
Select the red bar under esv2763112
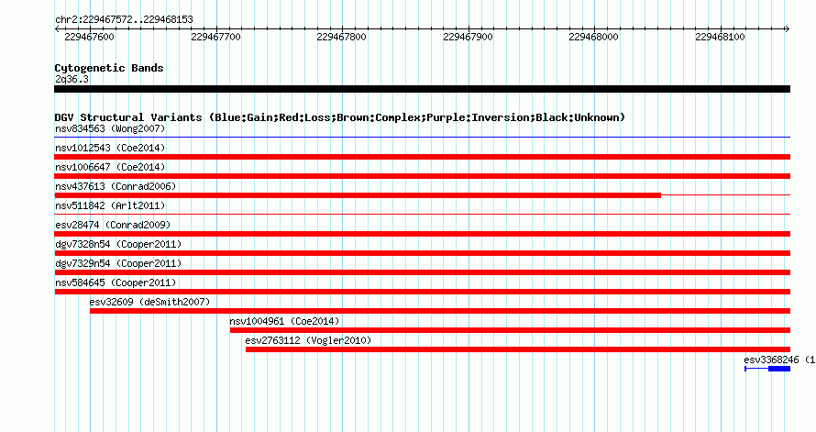(x=518, y=349)
